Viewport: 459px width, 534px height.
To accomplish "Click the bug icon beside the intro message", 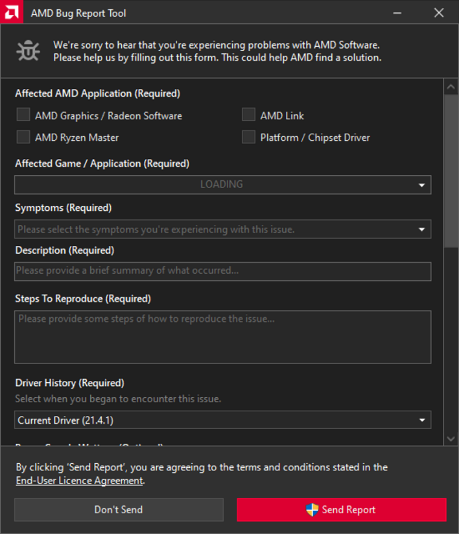I will [28, 51].
